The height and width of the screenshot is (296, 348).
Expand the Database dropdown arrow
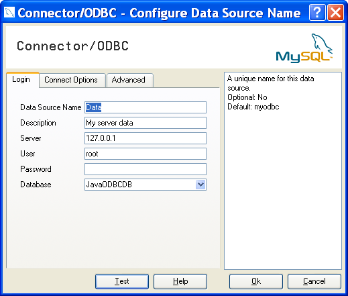(200, 185)
